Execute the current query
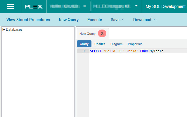 tap(95, 20)
